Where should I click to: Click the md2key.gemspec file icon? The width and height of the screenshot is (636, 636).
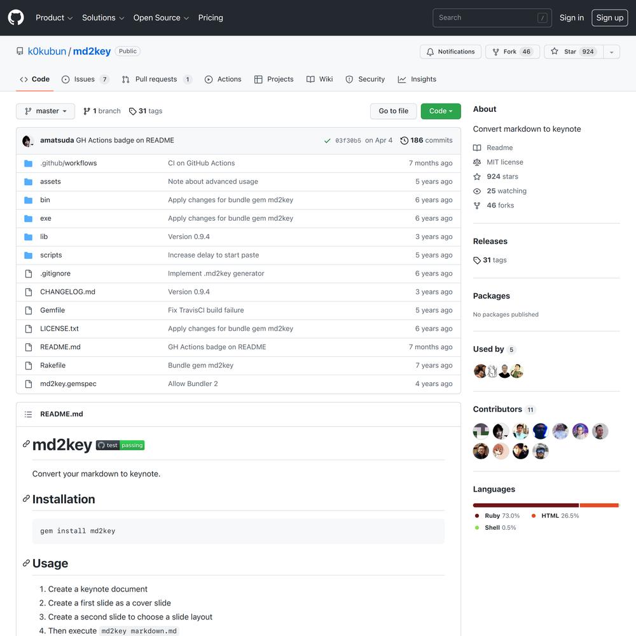coord(29,384)
